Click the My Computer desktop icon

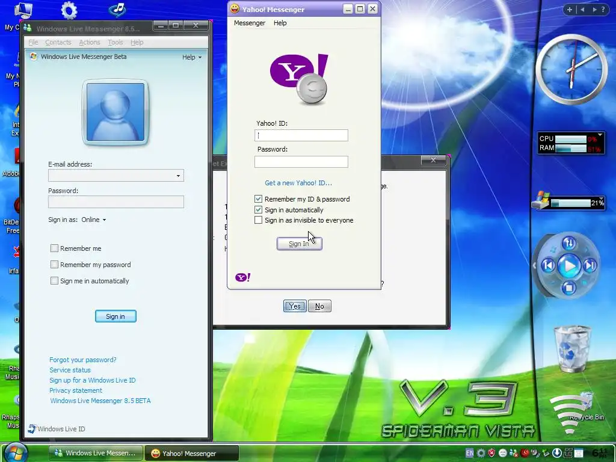tap(23, 10)
